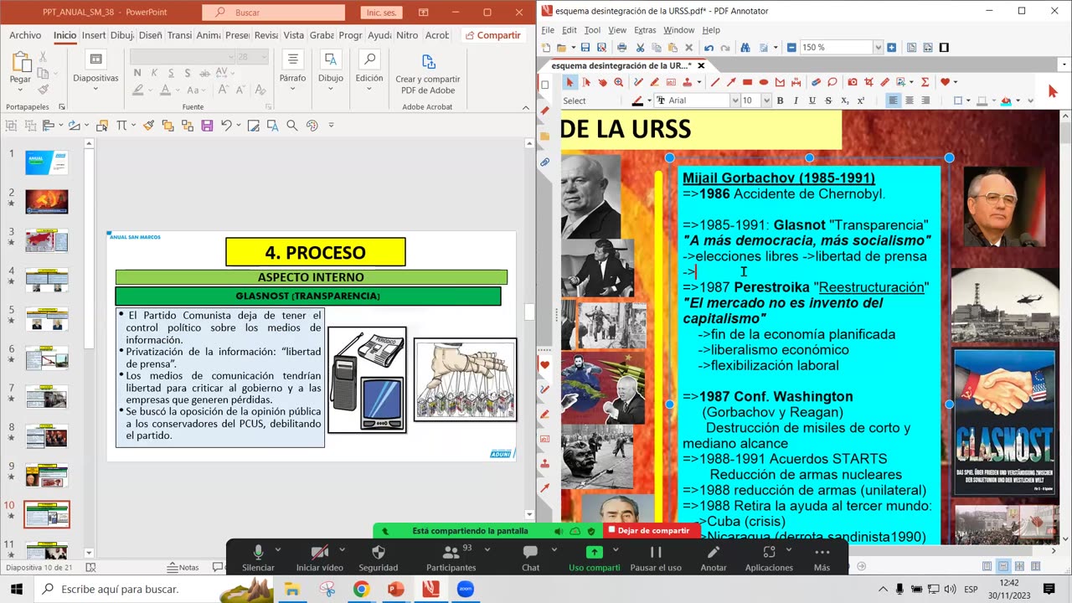The height and width of the screenshot is (603, 1072).
Task: Click the border color swatch
Action: [x=981, y=100]
